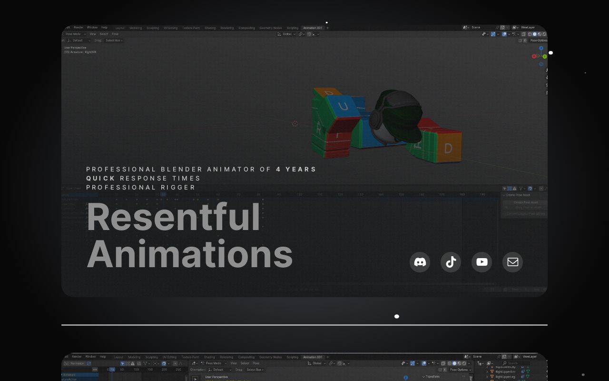
Task: Open the Help menu in the upper Blender screenshot
Action: coord(104,28)
